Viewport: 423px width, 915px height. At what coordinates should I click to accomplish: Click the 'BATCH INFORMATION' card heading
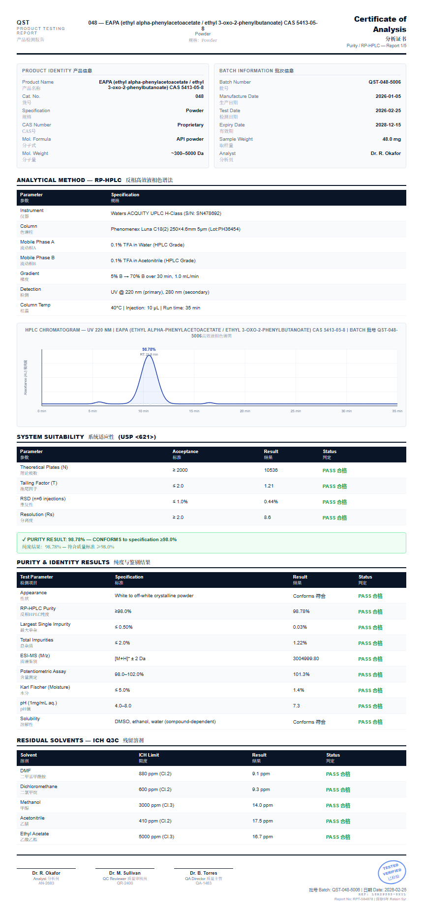(256, 71)
